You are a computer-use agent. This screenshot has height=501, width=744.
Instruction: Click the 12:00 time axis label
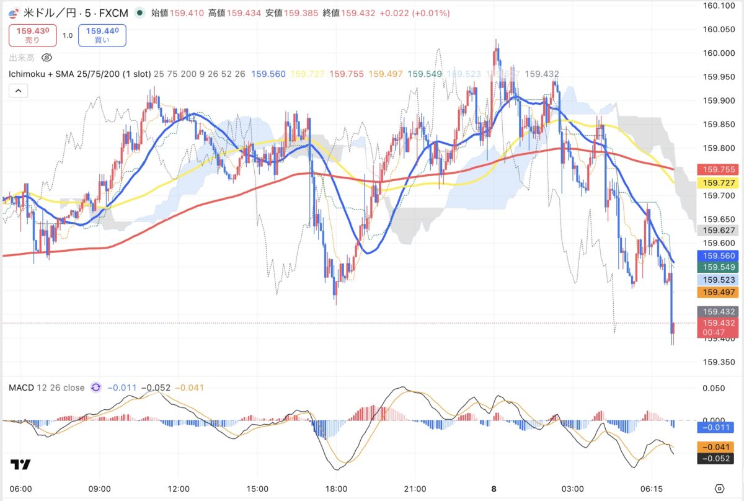tap(179, 489)
